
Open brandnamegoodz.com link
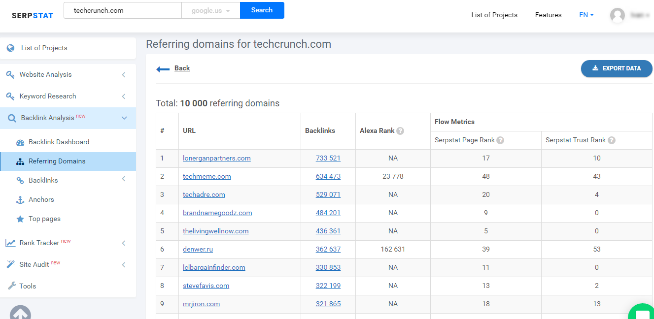click(217, 213)
